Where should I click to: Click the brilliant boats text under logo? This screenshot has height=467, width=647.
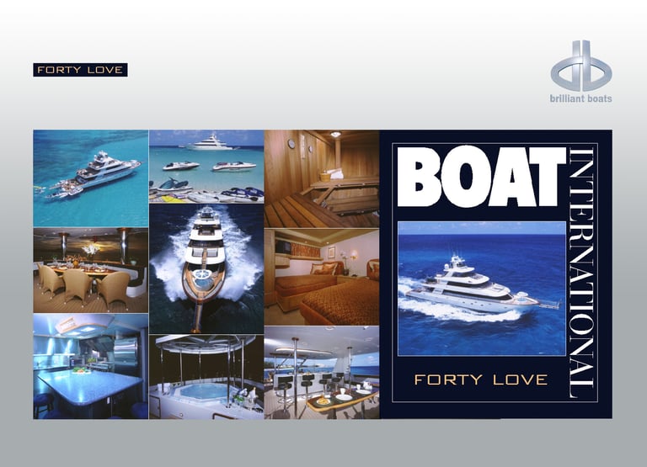click(x=581, y=98)
